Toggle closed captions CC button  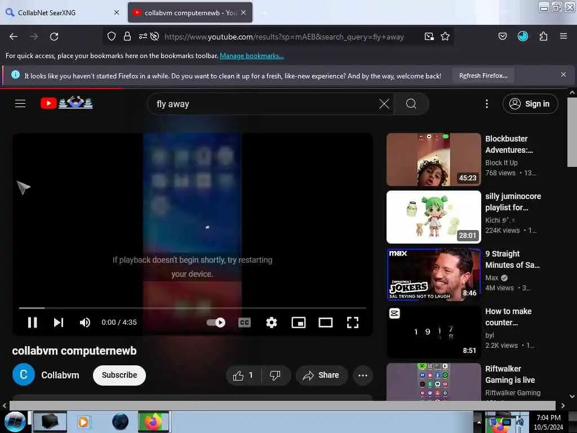(x=245, y=322)
